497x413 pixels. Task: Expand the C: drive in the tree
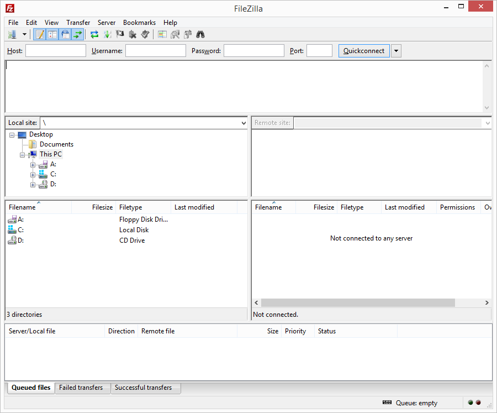pos(33,174)
